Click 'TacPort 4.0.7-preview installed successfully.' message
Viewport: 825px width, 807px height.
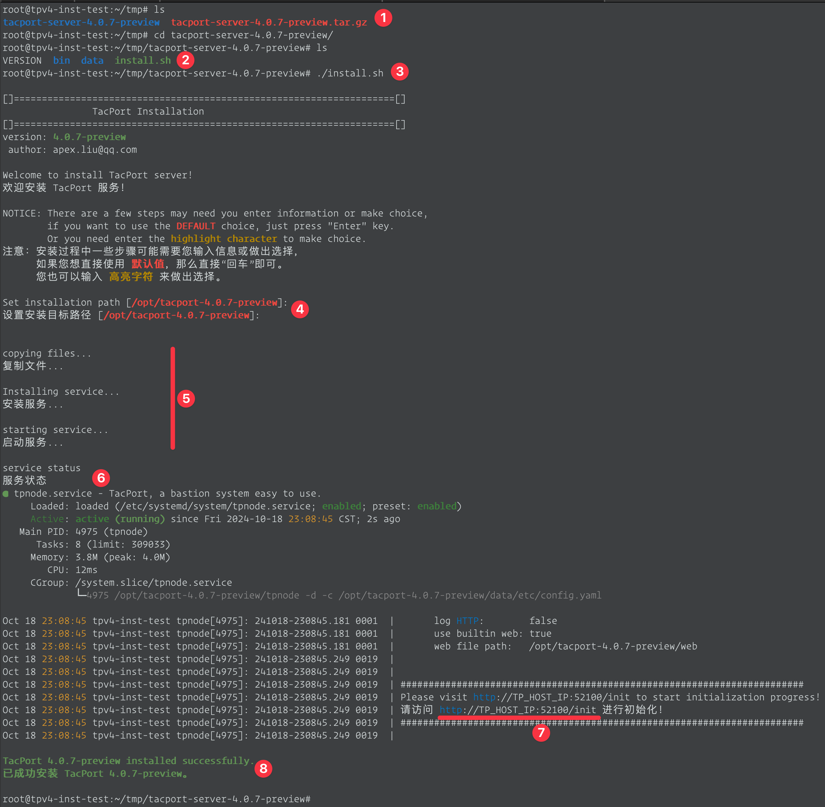(128, 761)
